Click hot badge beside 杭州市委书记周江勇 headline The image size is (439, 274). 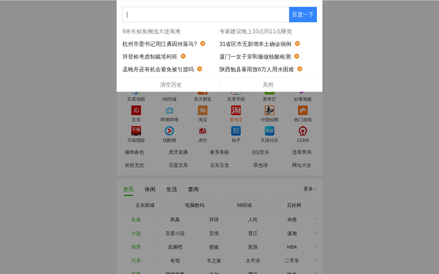[203, 43]
